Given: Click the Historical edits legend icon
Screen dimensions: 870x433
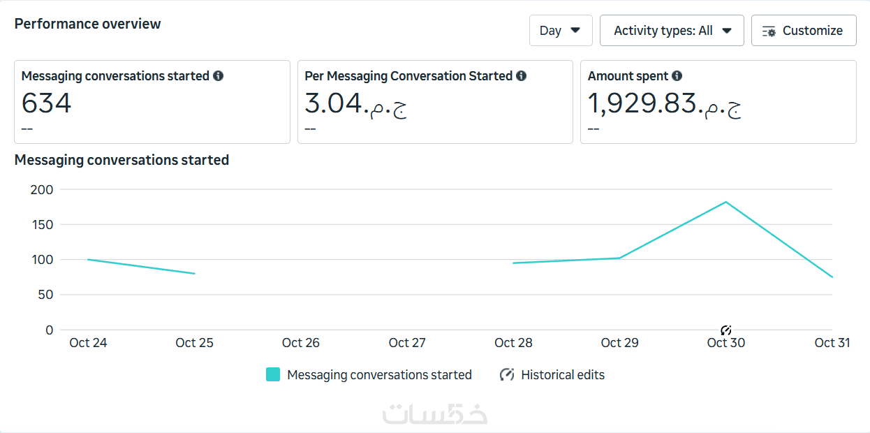Looking at the screenshot, I should pos(507,375).
